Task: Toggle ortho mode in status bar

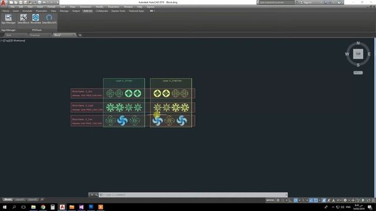Action: coord(290,200)
